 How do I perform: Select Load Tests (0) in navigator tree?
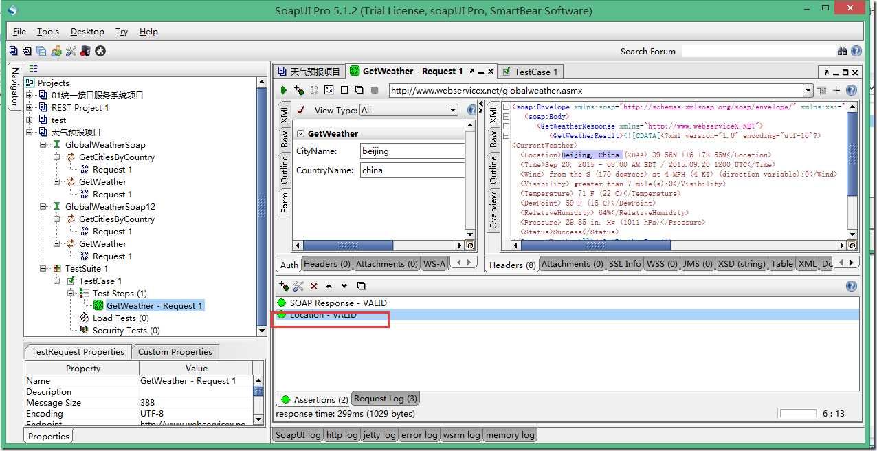(120, 318)
